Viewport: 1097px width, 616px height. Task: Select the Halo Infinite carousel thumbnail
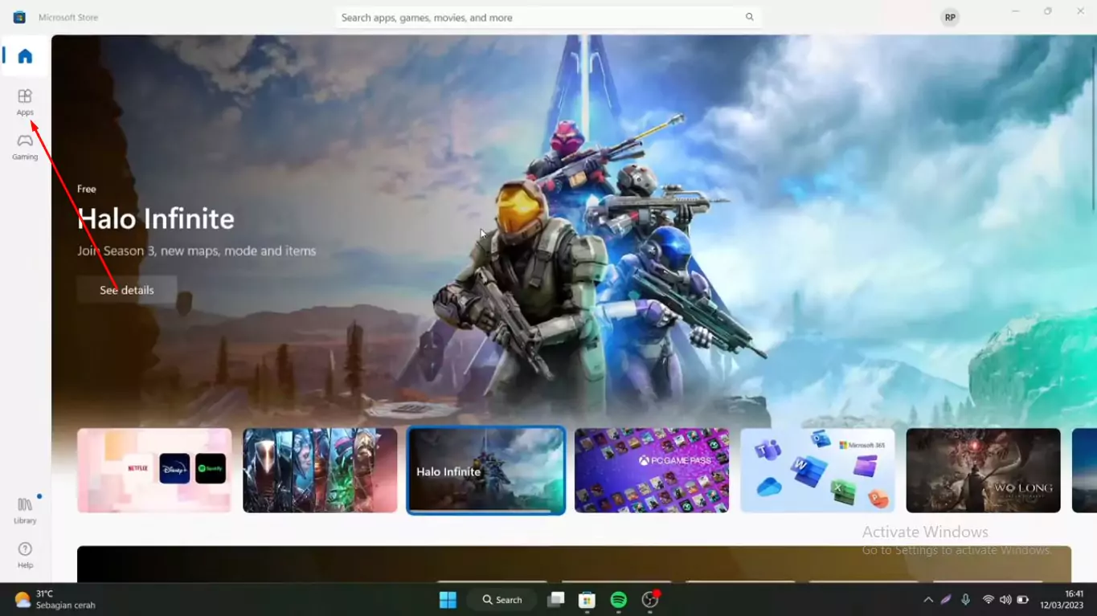[486, 470]
